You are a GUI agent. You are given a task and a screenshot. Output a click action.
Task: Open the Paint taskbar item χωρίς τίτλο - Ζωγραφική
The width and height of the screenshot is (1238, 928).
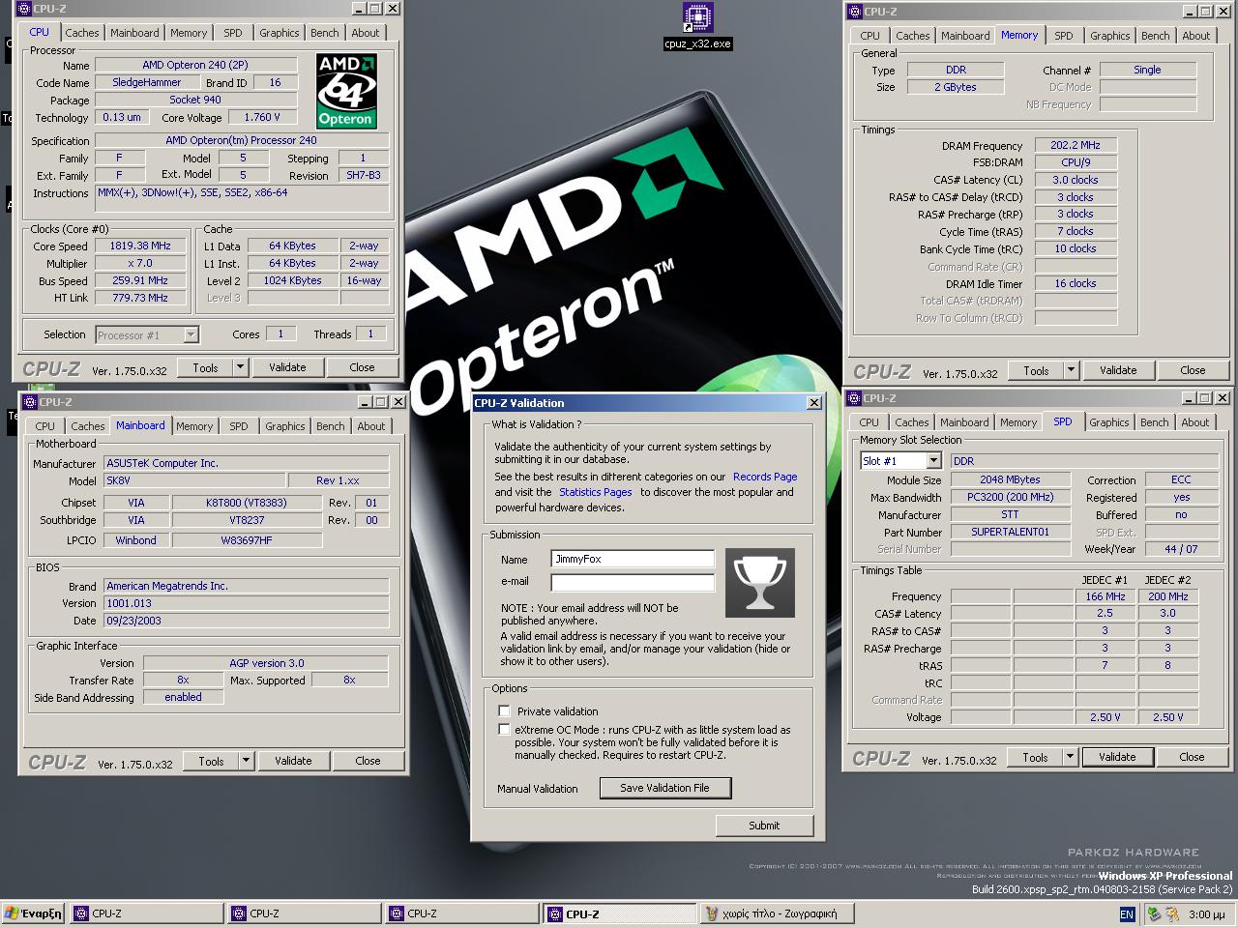coord(777,913)
